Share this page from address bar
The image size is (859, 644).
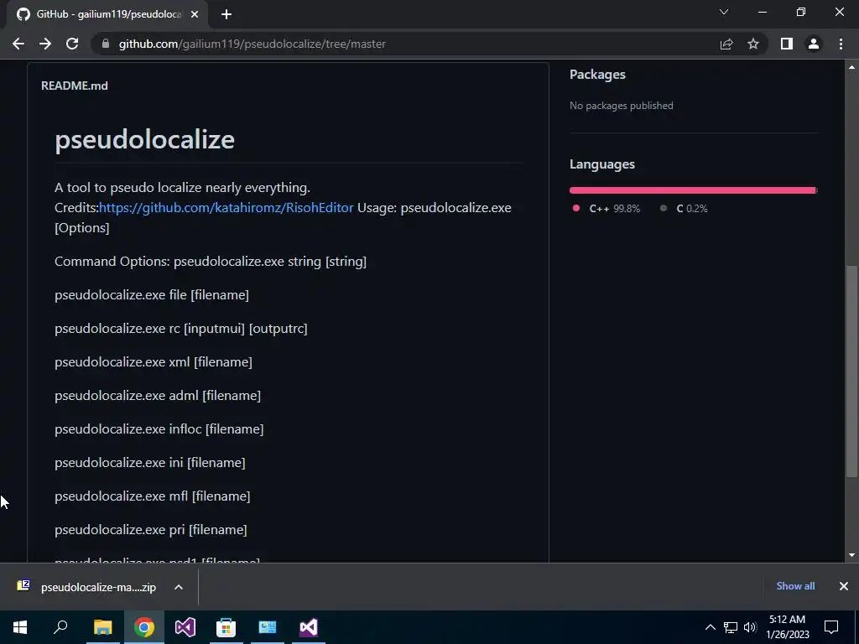(x=726, y=44)
